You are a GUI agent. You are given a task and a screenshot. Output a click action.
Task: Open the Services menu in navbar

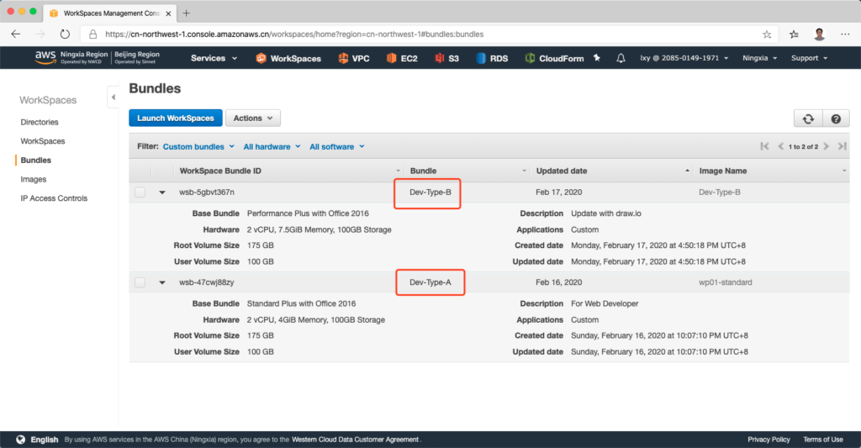pyautogui.click(x=214, y=58)
